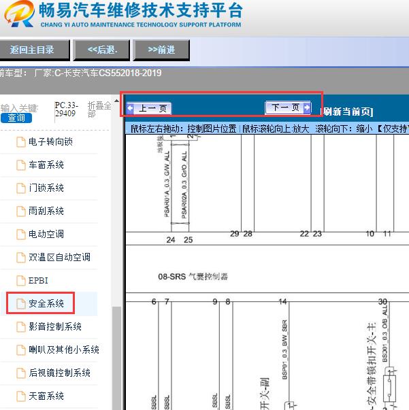Click document icon beside 天窗系统
This screenshot has width=409, height=410.
pyautogui.click(x=21, y=396)
